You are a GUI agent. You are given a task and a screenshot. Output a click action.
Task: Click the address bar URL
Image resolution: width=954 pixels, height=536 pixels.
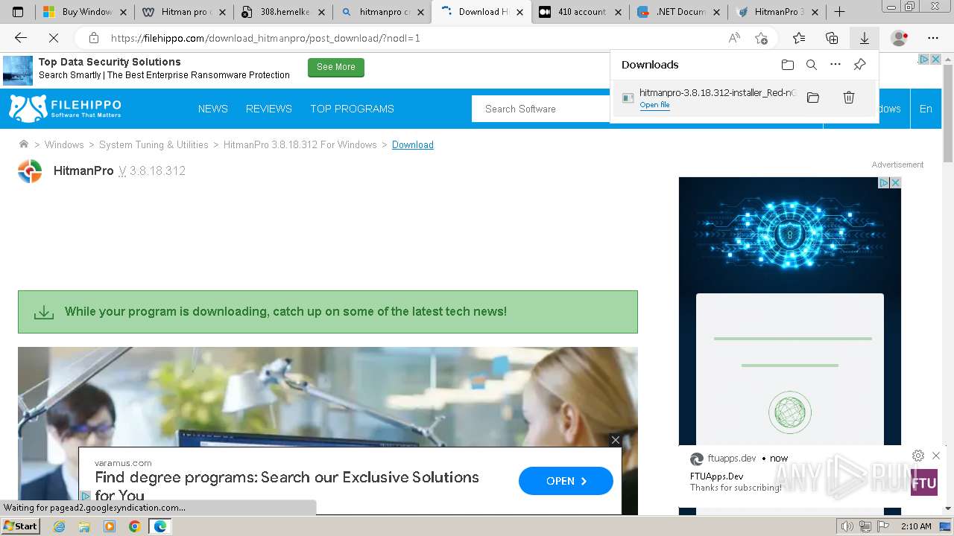265,38
